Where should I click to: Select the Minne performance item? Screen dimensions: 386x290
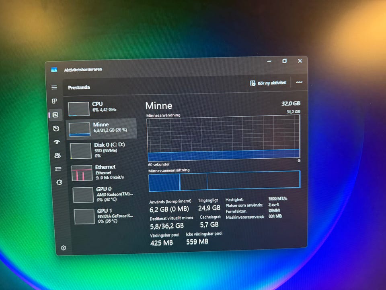click(101, 129)
